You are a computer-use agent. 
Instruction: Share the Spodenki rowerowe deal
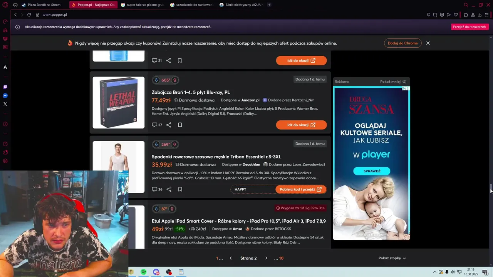169,189
